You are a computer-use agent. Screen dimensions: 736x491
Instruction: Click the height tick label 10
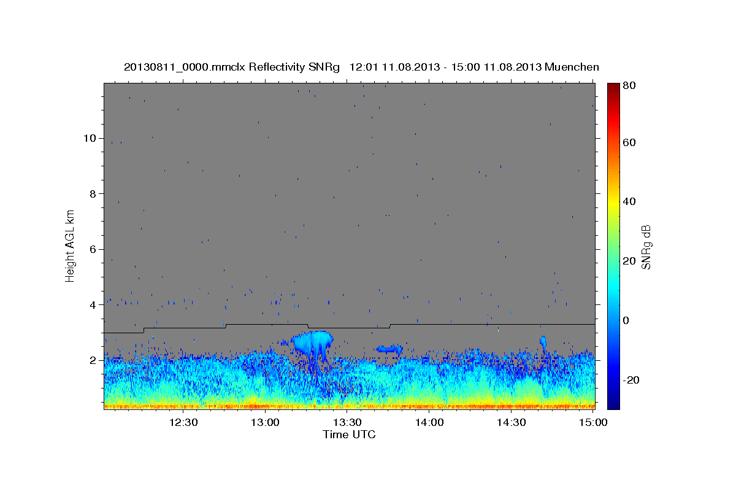(x=90, y=138)
